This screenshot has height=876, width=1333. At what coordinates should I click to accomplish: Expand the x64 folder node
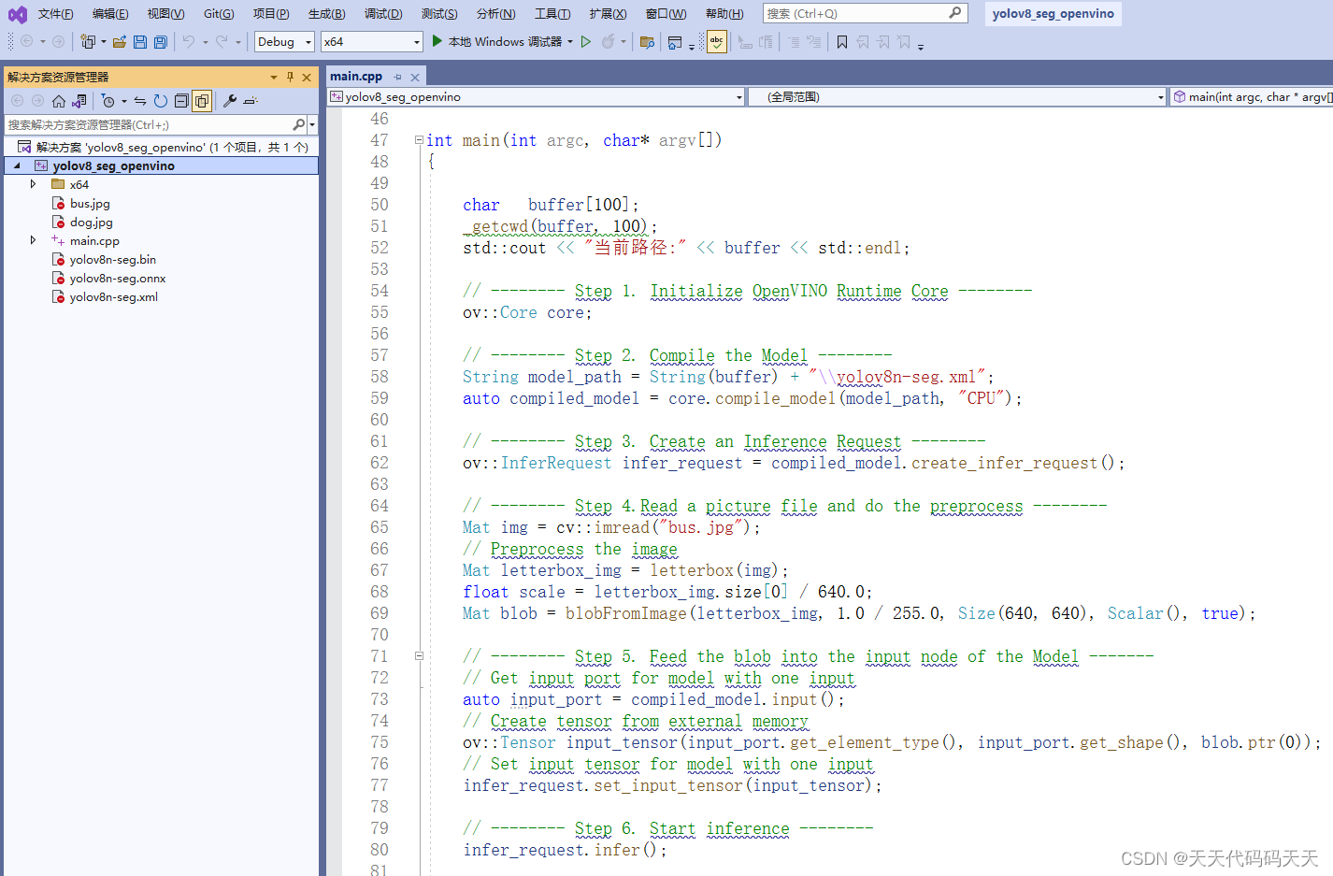pos(33,184)
